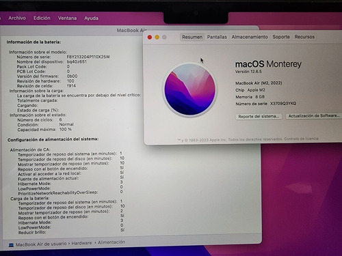Click the 'PCB Lot Code' row
Screen dimensions: 342x256
point(43,71)
